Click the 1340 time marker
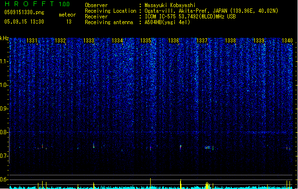 coord(288,41)
